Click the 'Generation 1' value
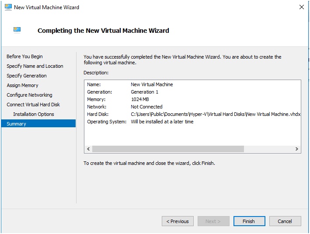The height and width of the screenshot is (234, 310). [x=145, y=92]
